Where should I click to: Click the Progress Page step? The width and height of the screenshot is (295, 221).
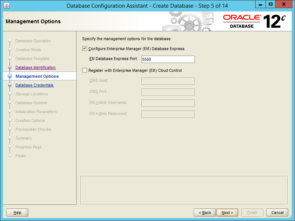(28, 147)
